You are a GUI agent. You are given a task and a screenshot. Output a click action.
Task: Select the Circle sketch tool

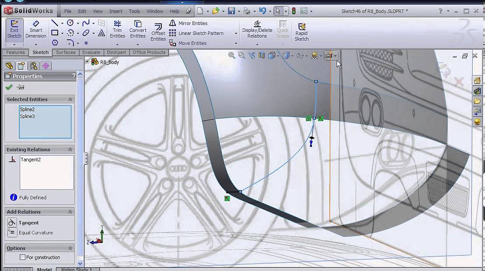70,23
